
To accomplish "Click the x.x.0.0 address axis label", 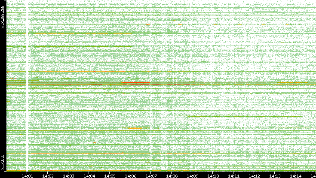I will coord(3,162).
